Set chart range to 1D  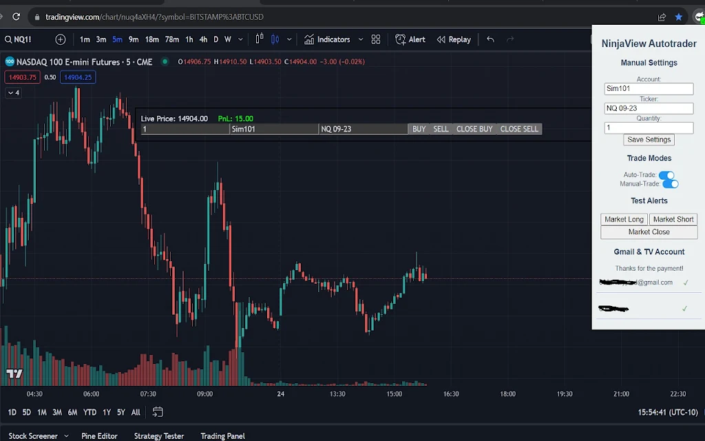point(12,412)
